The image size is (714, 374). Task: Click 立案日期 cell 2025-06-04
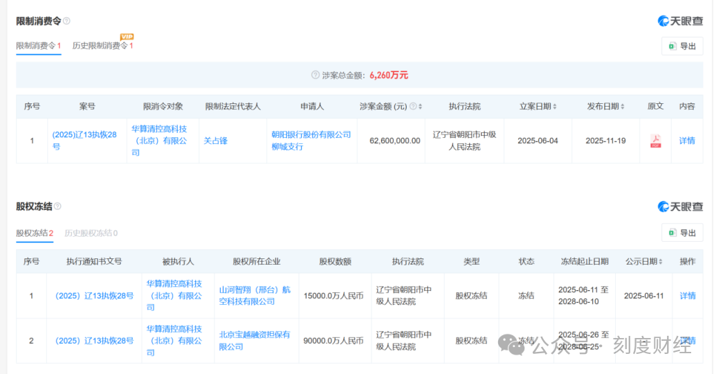[x=538, y=141]
